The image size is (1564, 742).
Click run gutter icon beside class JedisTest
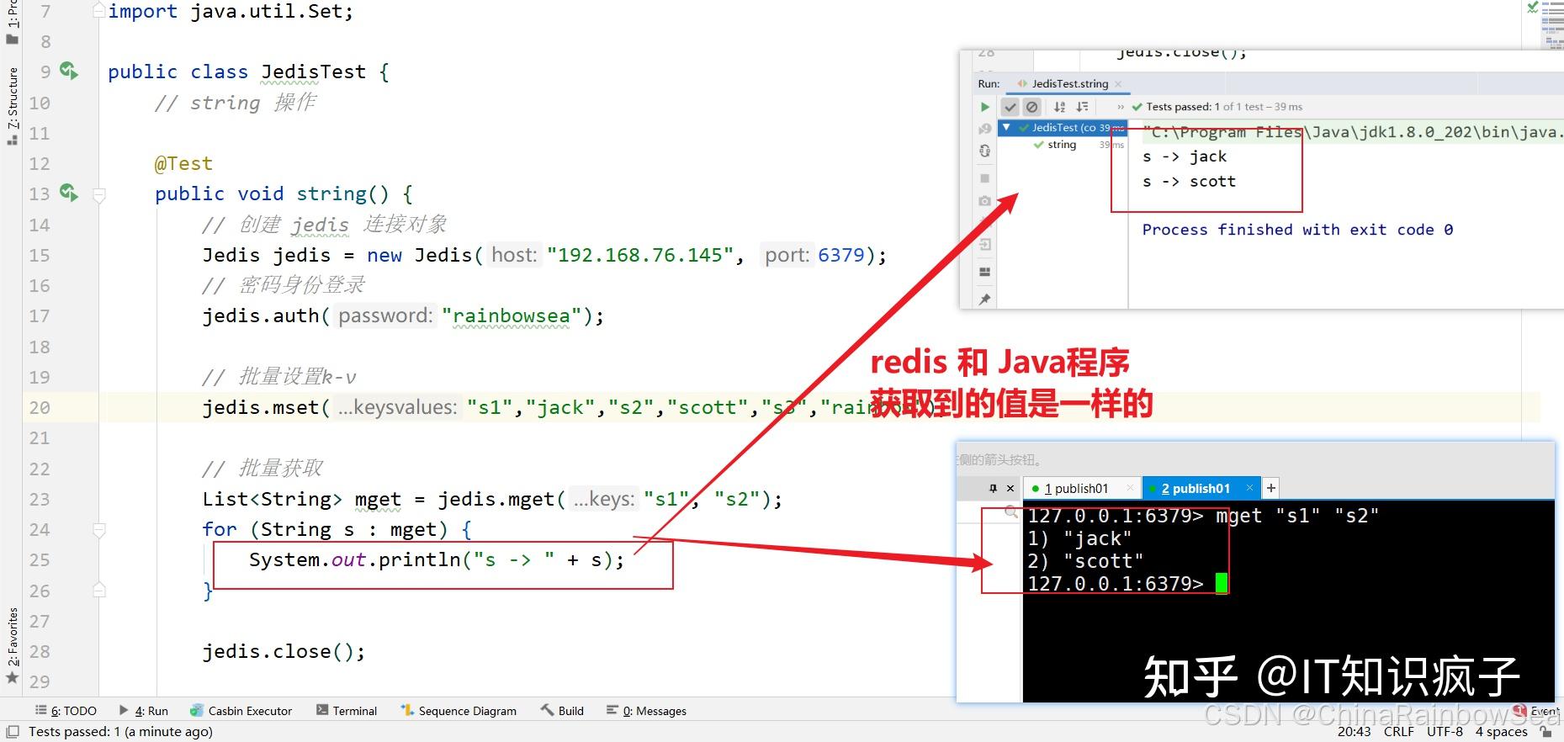click(69, 72)
